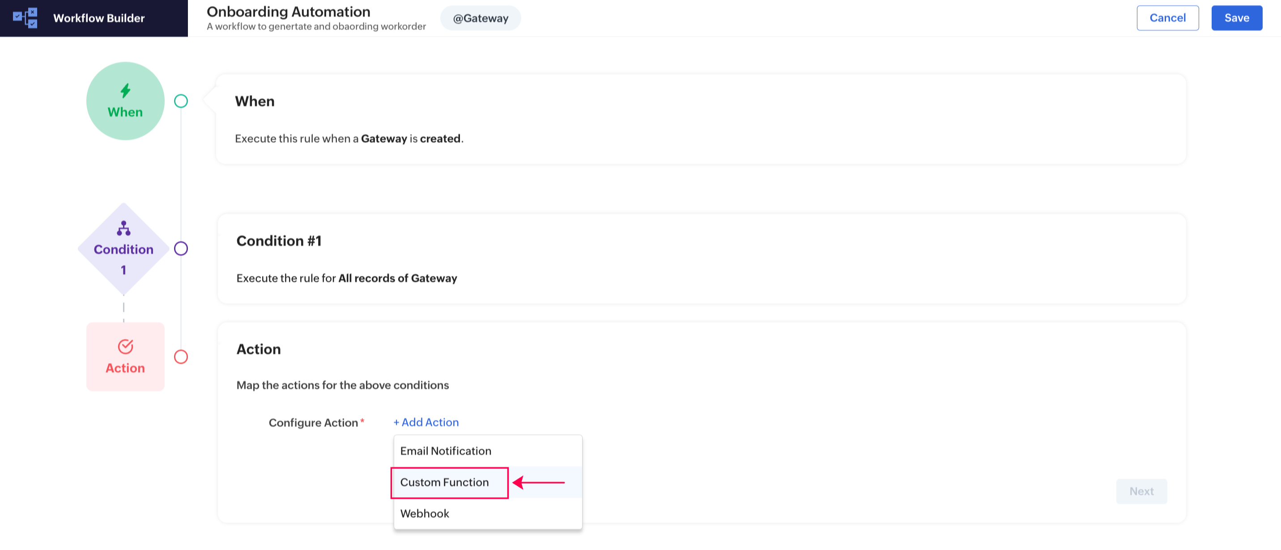Select the green When step circle marker
The height and width of the screenshot is (550, 1281).
pos(181,102)
